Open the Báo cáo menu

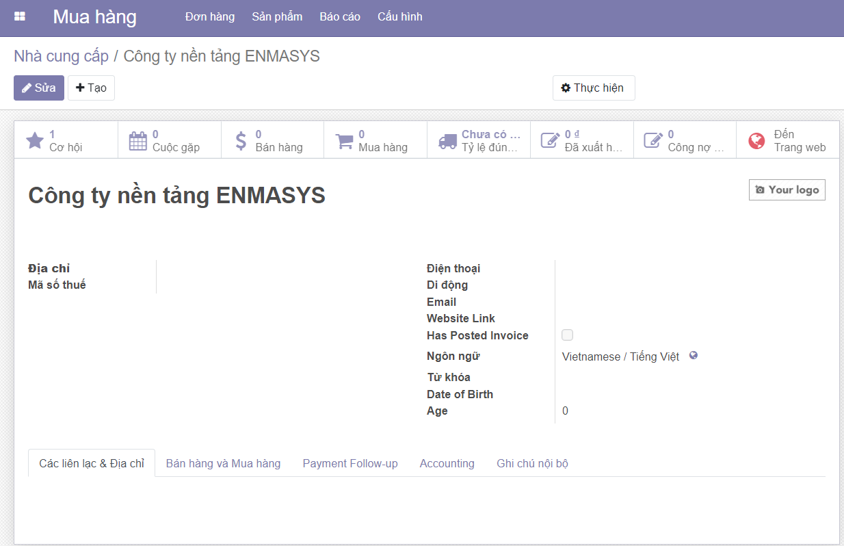(340, 17)
